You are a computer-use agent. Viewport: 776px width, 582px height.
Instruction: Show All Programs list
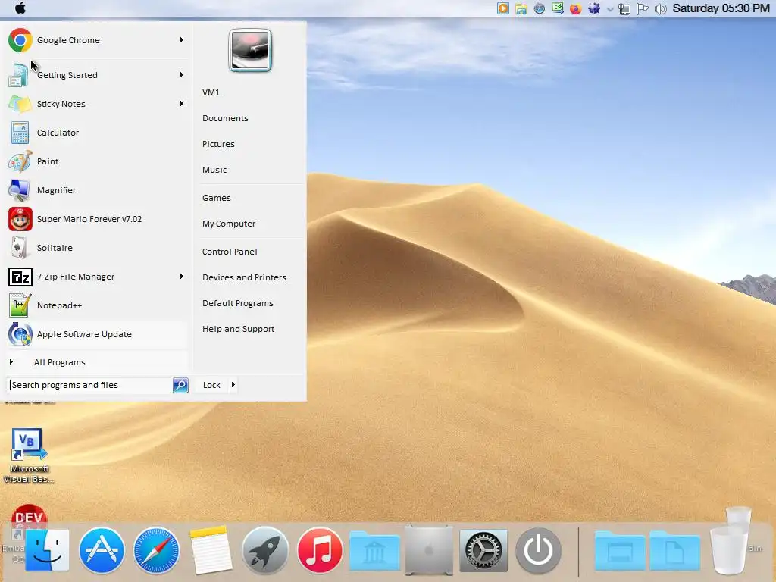click(96, 362)
